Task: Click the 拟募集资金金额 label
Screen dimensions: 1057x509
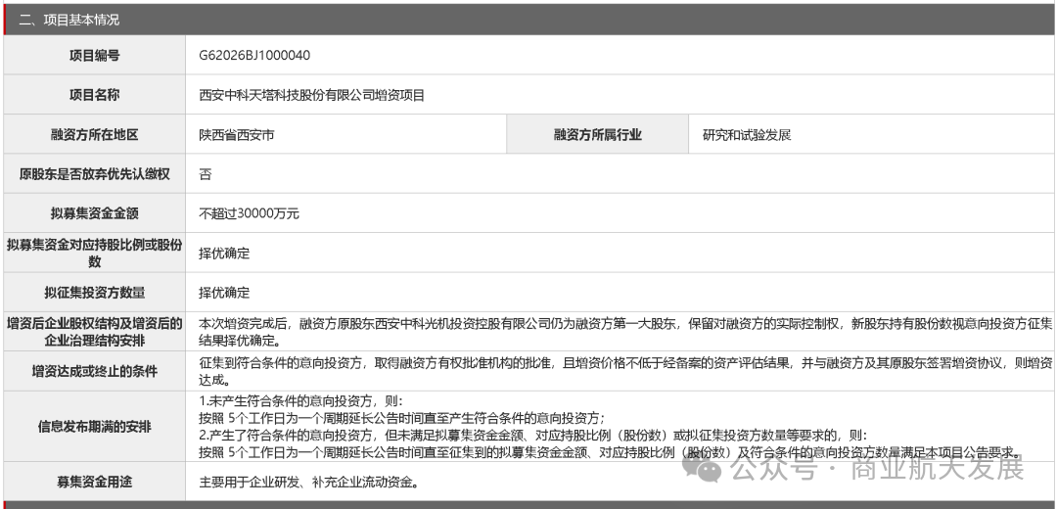Action: tap(94, 213)
